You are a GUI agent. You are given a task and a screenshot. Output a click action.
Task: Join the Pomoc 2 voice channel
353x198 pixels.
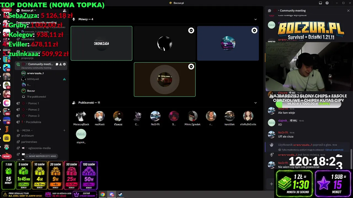41,109
